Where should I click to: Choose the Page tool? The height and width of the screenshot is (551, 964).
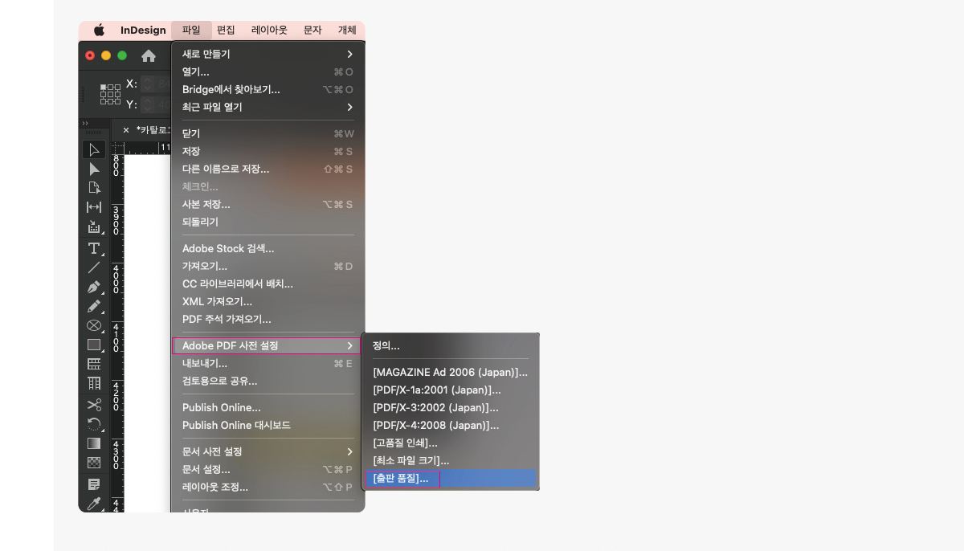(x=94, y=188)
